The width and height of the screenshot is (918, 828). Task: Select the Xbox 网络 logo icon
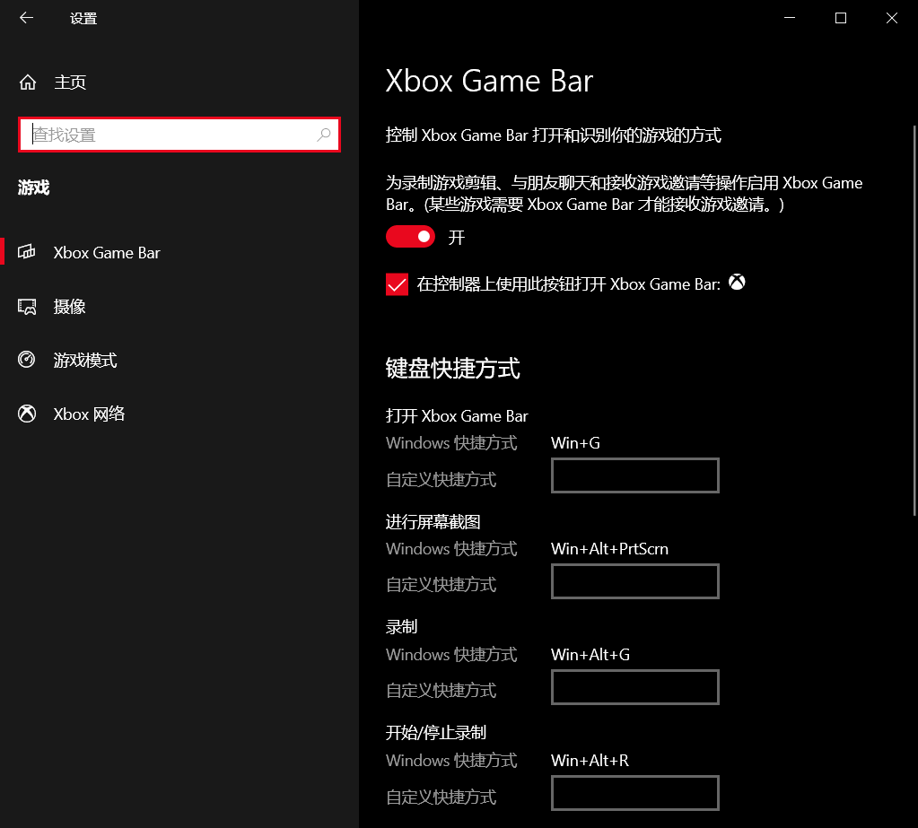coord(27,414)
